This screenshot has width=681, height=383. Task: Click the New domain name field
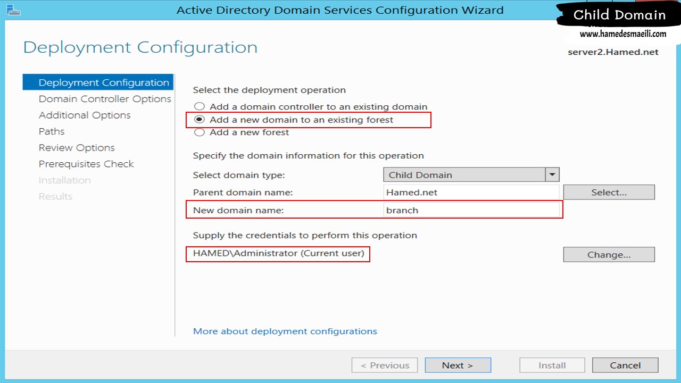tap(471, 210)
